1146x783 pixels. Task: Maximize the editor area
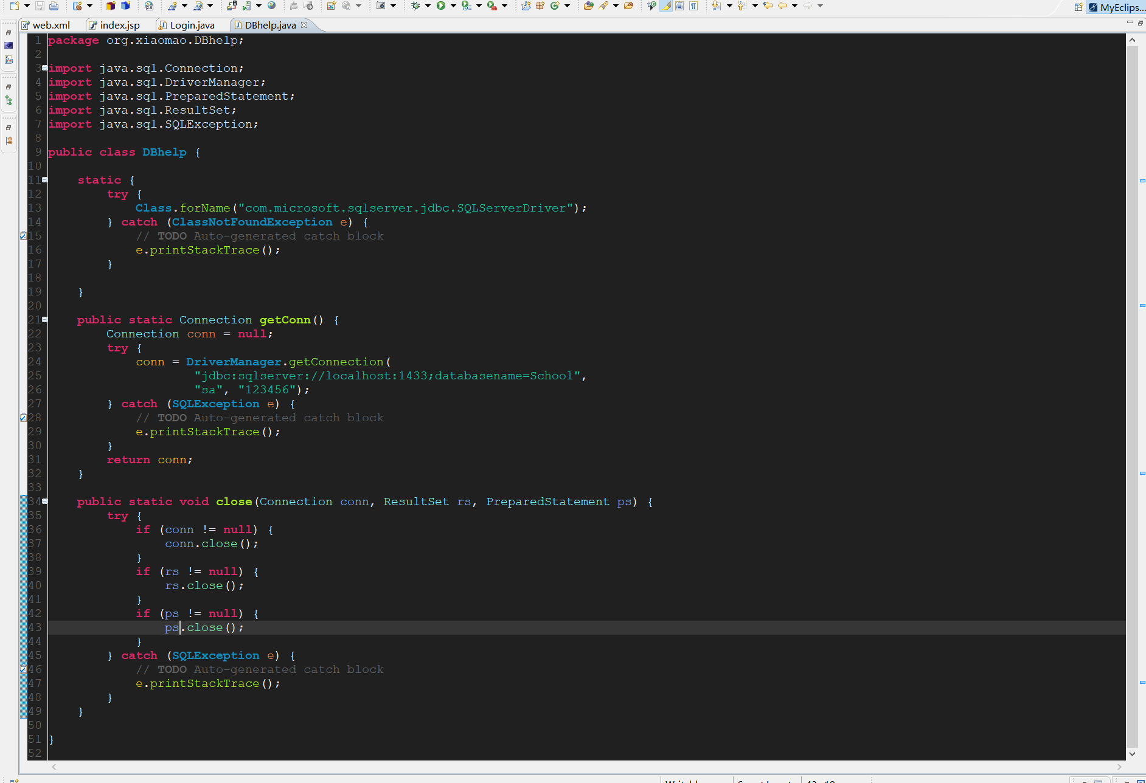click(x=1141, y=22)
